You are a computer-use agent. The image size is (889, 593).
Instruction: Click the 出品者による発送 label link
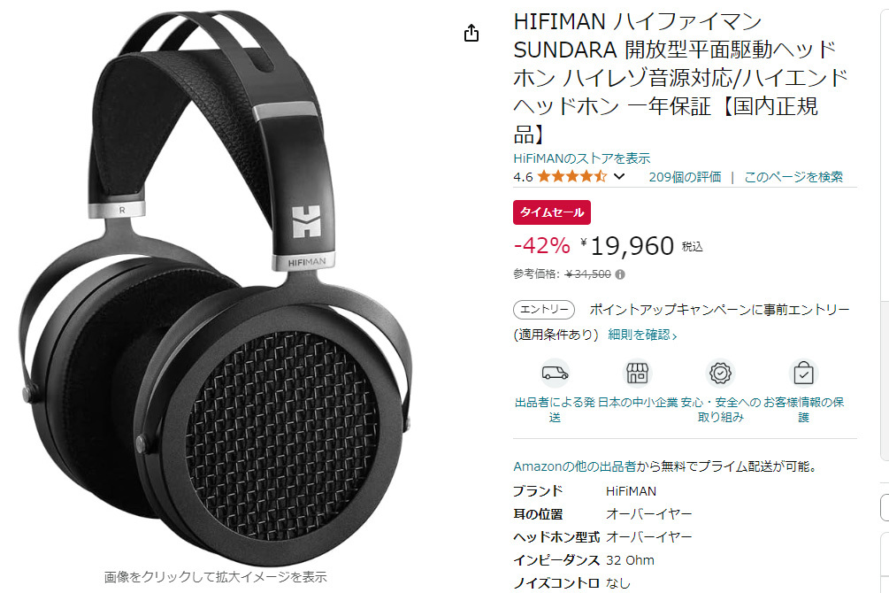coord(555,410)
